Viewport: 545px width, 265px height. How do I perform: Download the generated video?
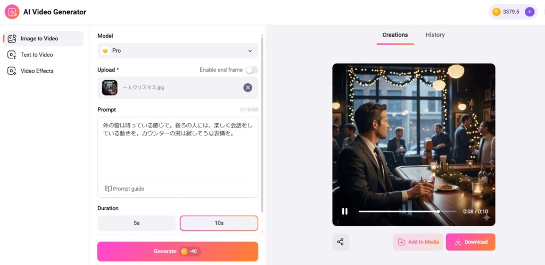coord(470,242)
